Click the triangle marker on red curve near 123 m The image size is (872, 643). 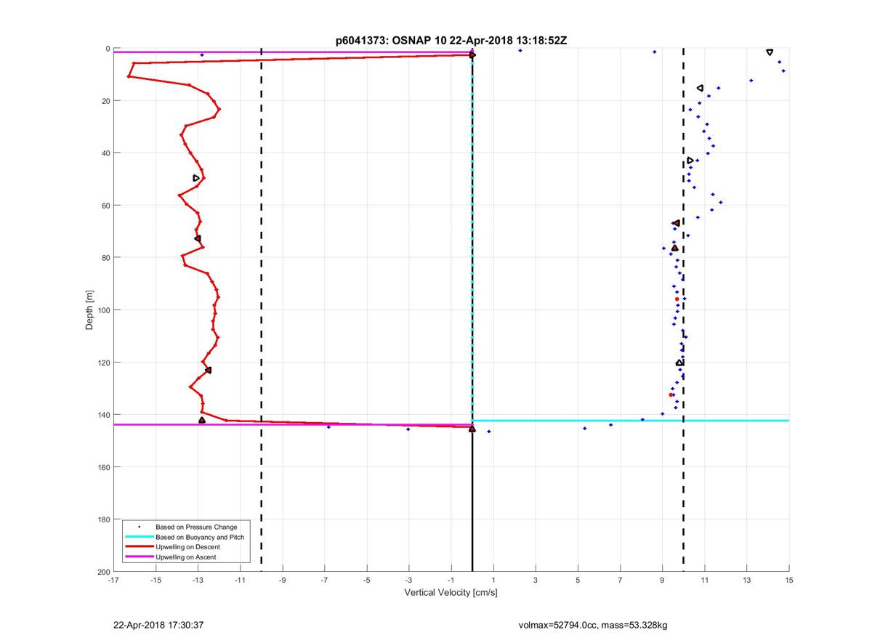[x=208, y=371]
